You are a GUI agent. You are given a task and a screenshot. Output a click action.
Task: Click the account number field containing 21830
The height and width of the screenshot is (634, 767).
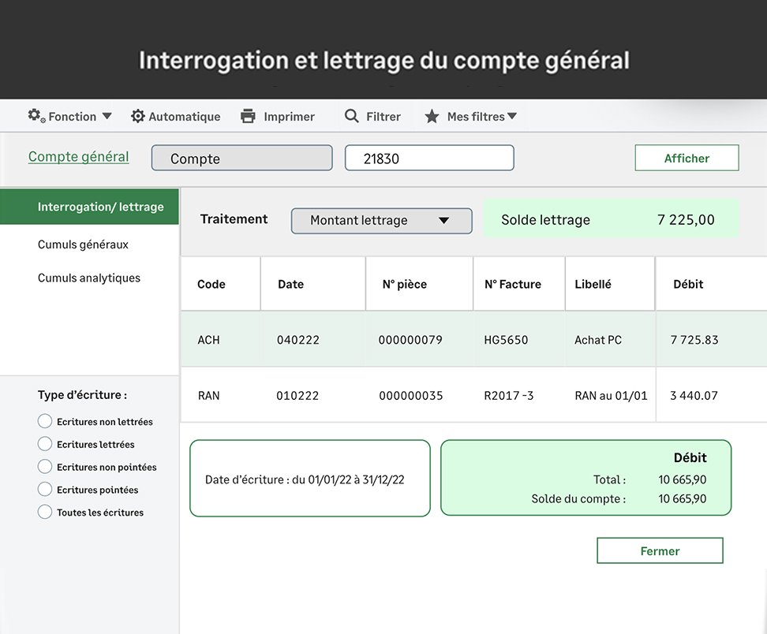[x=429, y=158]
